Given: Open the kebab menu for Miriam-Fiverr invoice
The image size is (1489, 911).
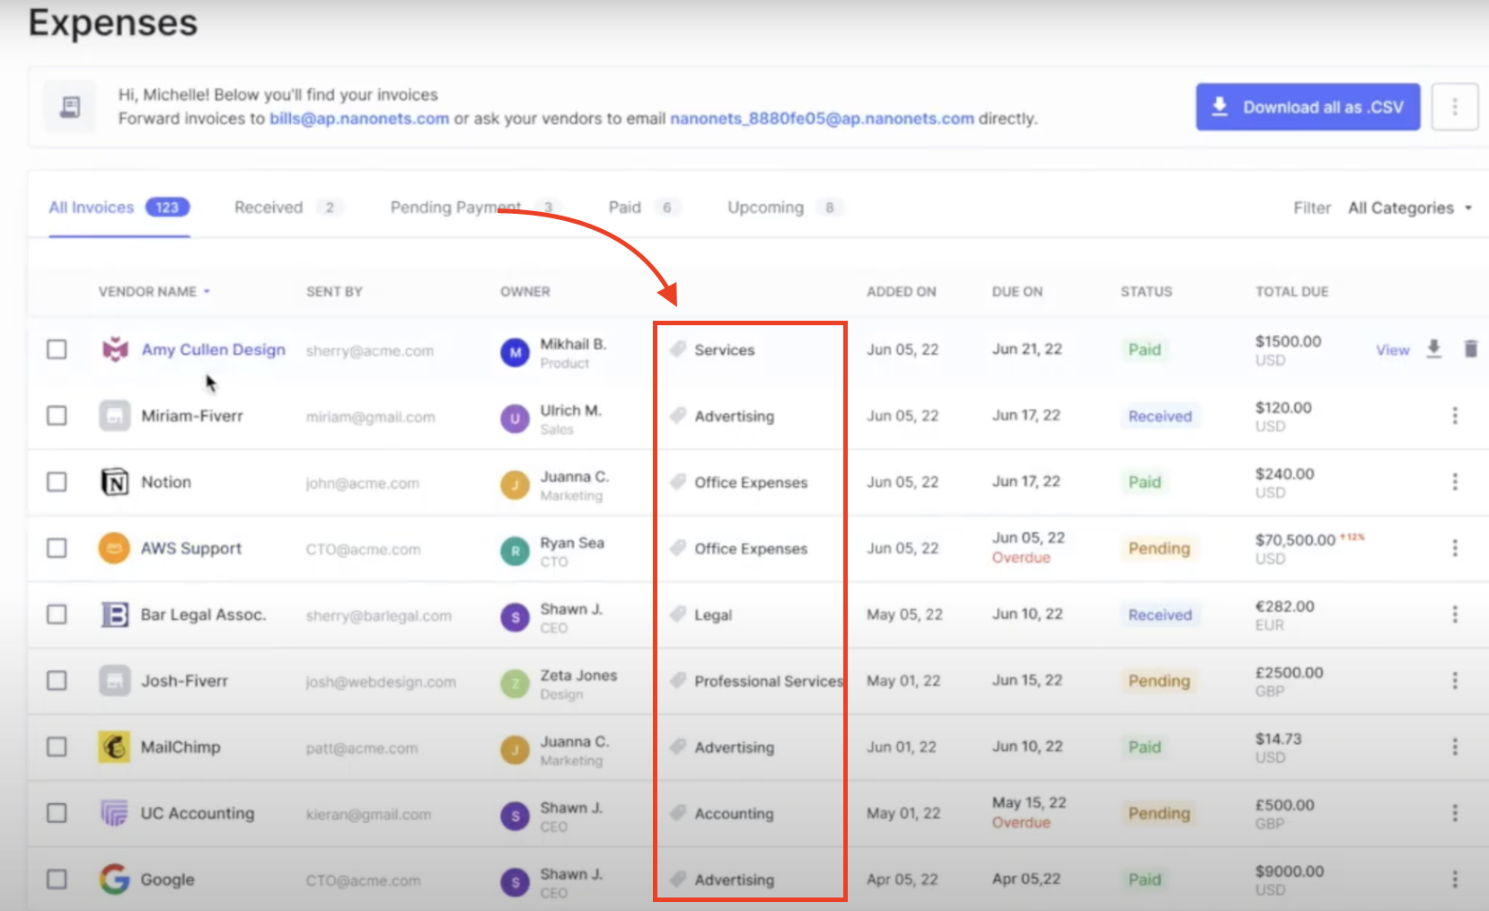Looking at the screenshot, I should click(1454, 416).
